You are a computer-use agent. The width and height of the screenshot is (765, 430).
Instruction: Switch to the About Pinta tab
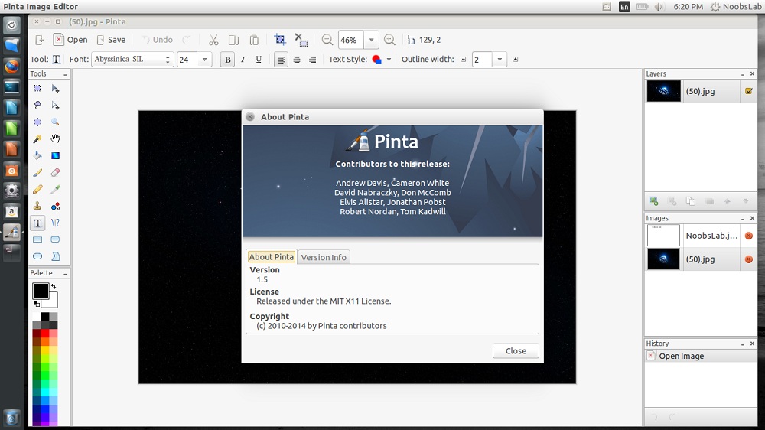pos(272,257)
